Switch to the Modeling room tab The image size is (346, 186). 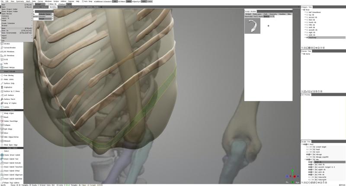pos(53,7)
